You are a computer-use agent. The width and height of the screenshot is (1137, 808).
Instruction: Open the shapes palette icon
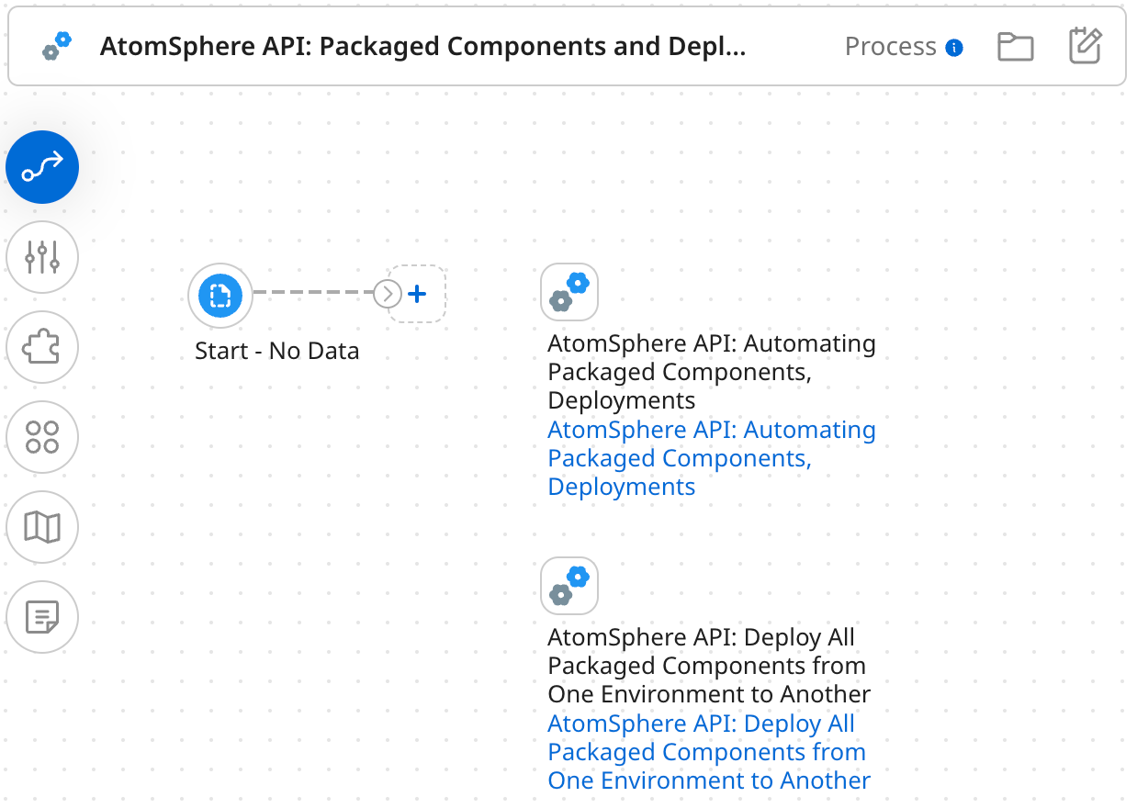42,437
